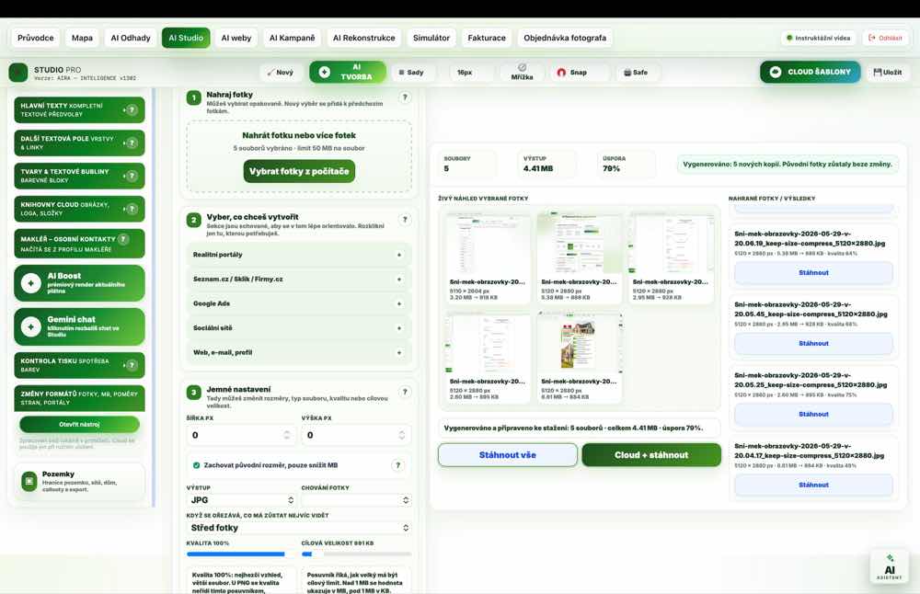Viewport: 920px width, 594px height.
Task: Toggle the Safe area button
Action: (x=636, y=73)
